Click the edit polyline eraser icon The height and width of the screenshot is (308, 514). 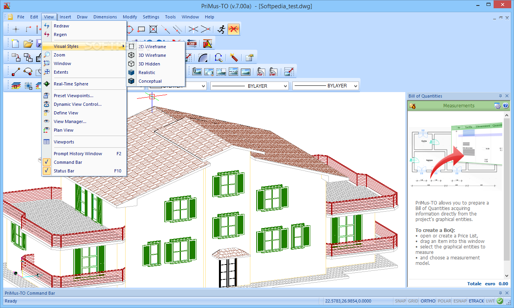tap(219, 58)
